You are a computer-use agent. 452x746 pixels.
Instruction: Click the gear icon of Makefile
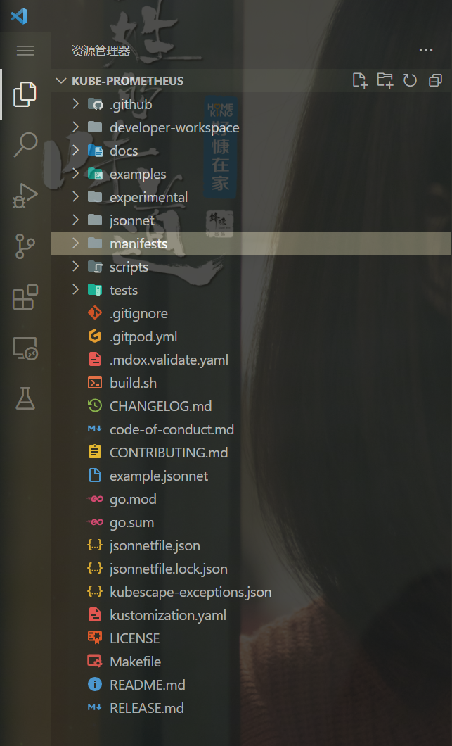click(x=95, y=662)
